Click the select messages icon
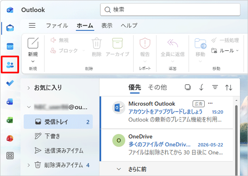This screenshot has height=176, width=248. (x=188, y=87)
